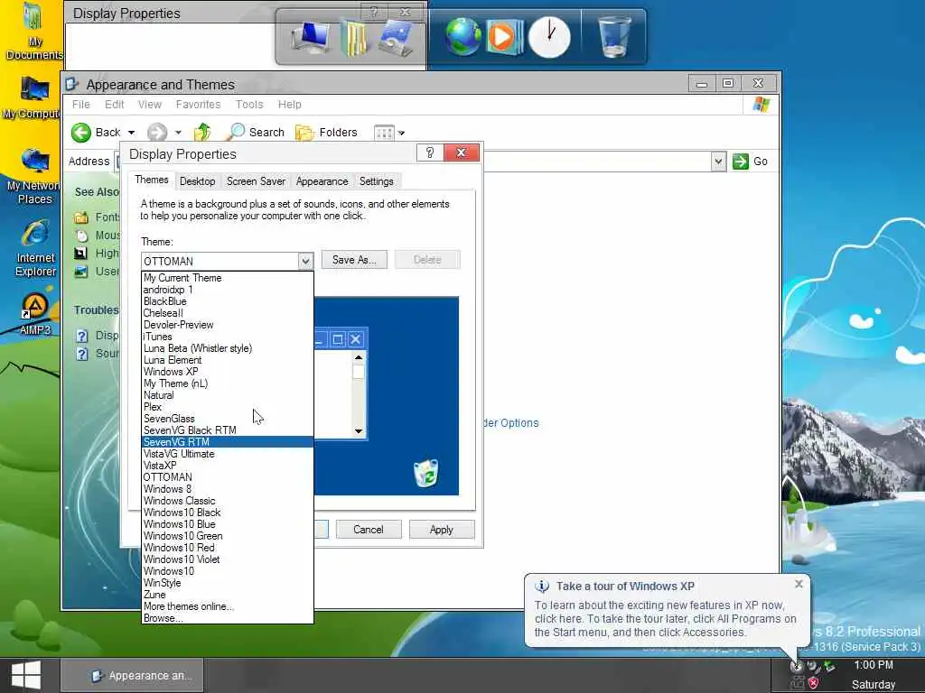This screenshot has height=693, width=925.
Task: Click preview window scrollbar up arrow
Action: [x=359, y=357]
